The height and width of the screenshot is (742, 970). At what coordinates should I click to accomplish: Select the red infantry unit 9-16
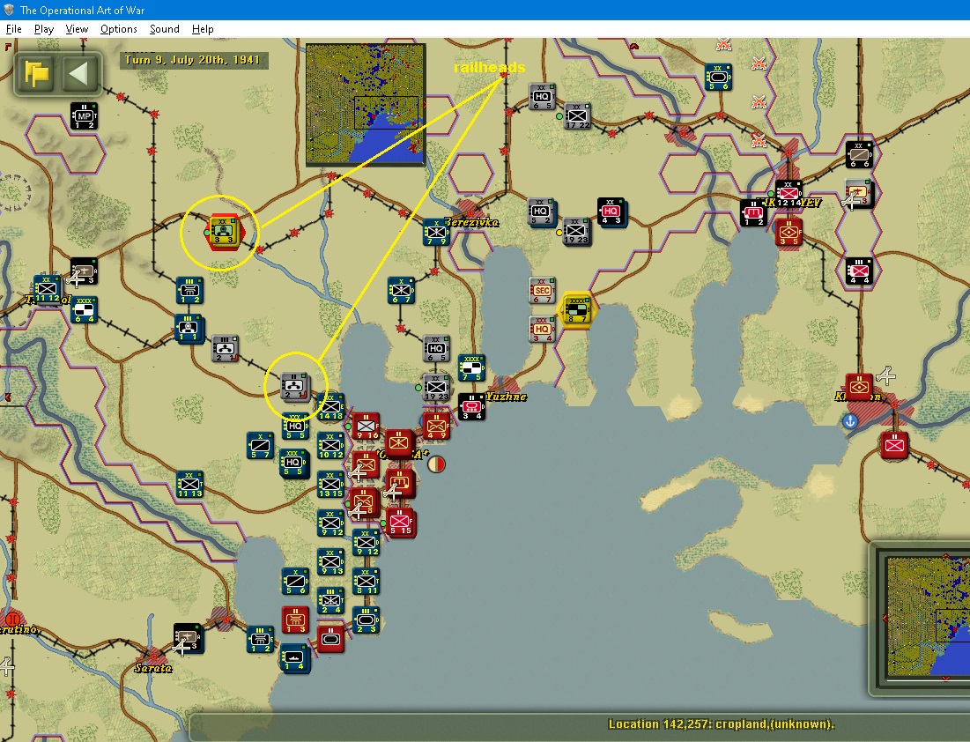[x=366, y=427]
